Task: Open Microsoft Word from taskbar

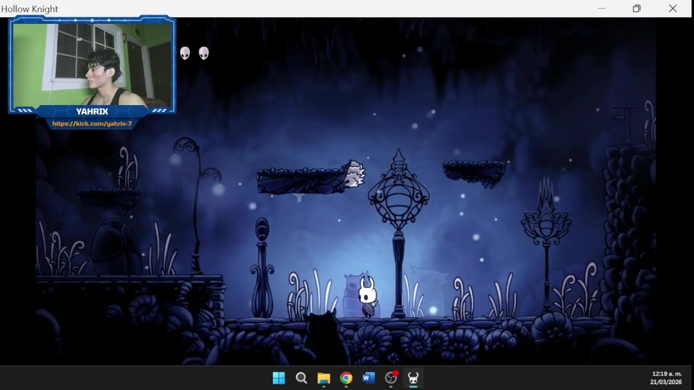Action: click(369, 378)
